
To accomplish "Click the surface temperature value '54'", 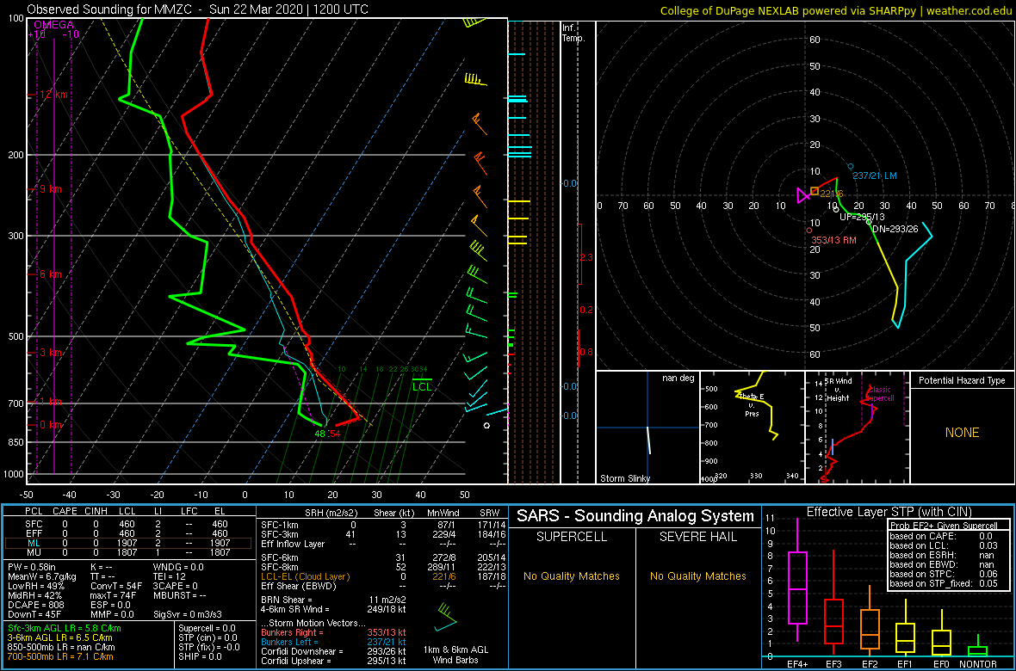I will tap(335, 434).
